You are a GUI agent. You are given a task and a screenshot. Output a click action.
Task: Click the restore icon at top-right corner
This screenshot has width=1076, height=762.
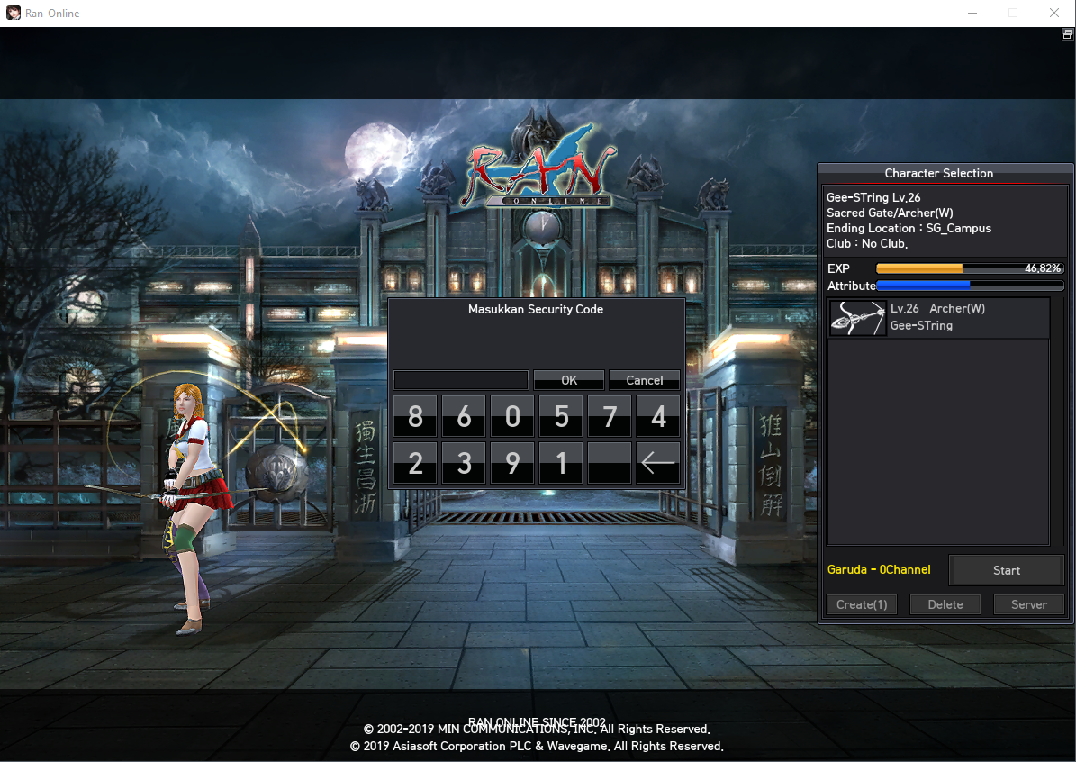click(x=1067, y=33)
